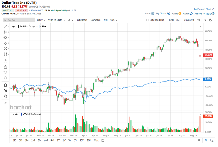This screenshot has width=218, height=147.
Task: Click the black DLTR series color bar
Action: pos(19,27)
